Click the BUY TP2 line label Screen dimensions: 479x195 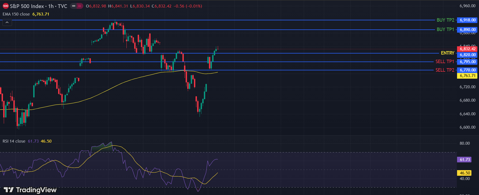point(445,20)
